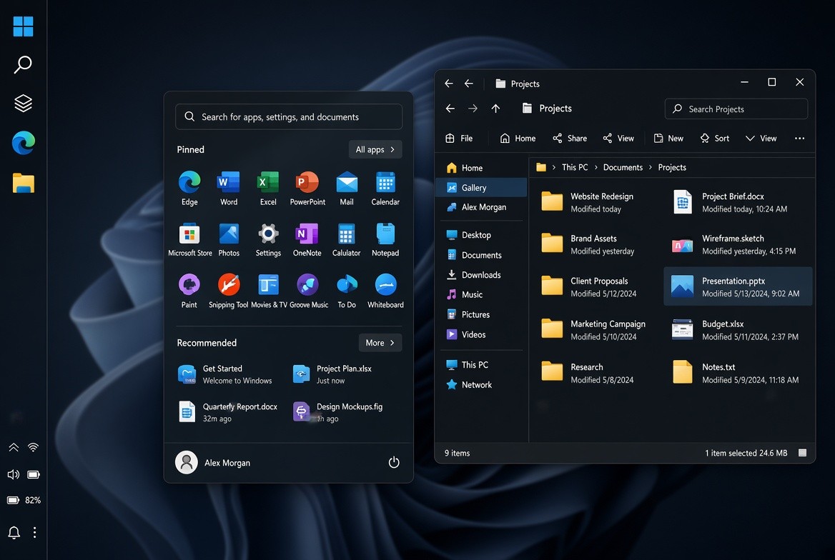Open the View chevron dropdown in Explorer

[761, 139]
